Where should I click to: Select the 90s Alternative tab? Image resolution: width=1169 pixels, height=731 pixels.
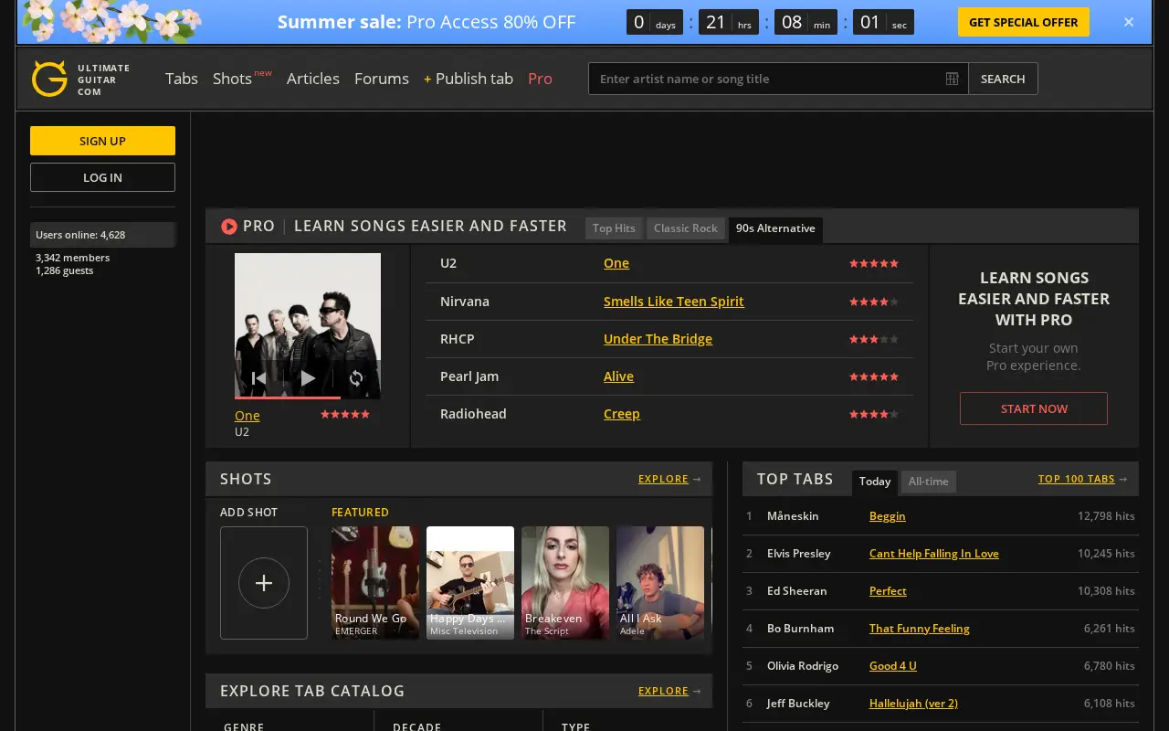(775, 229)
